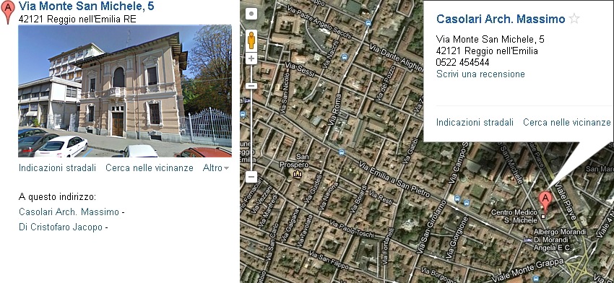Expand the Altro dropdown menu
Viewport: 614px width, 283px height.
tap(216, 168)
